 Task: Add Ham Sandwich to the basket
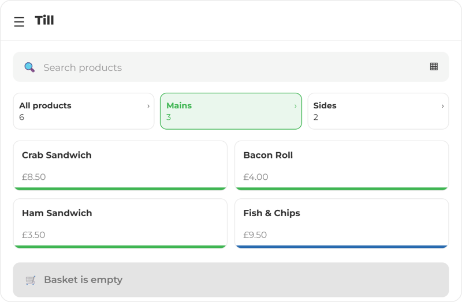[x=120, y=224]
